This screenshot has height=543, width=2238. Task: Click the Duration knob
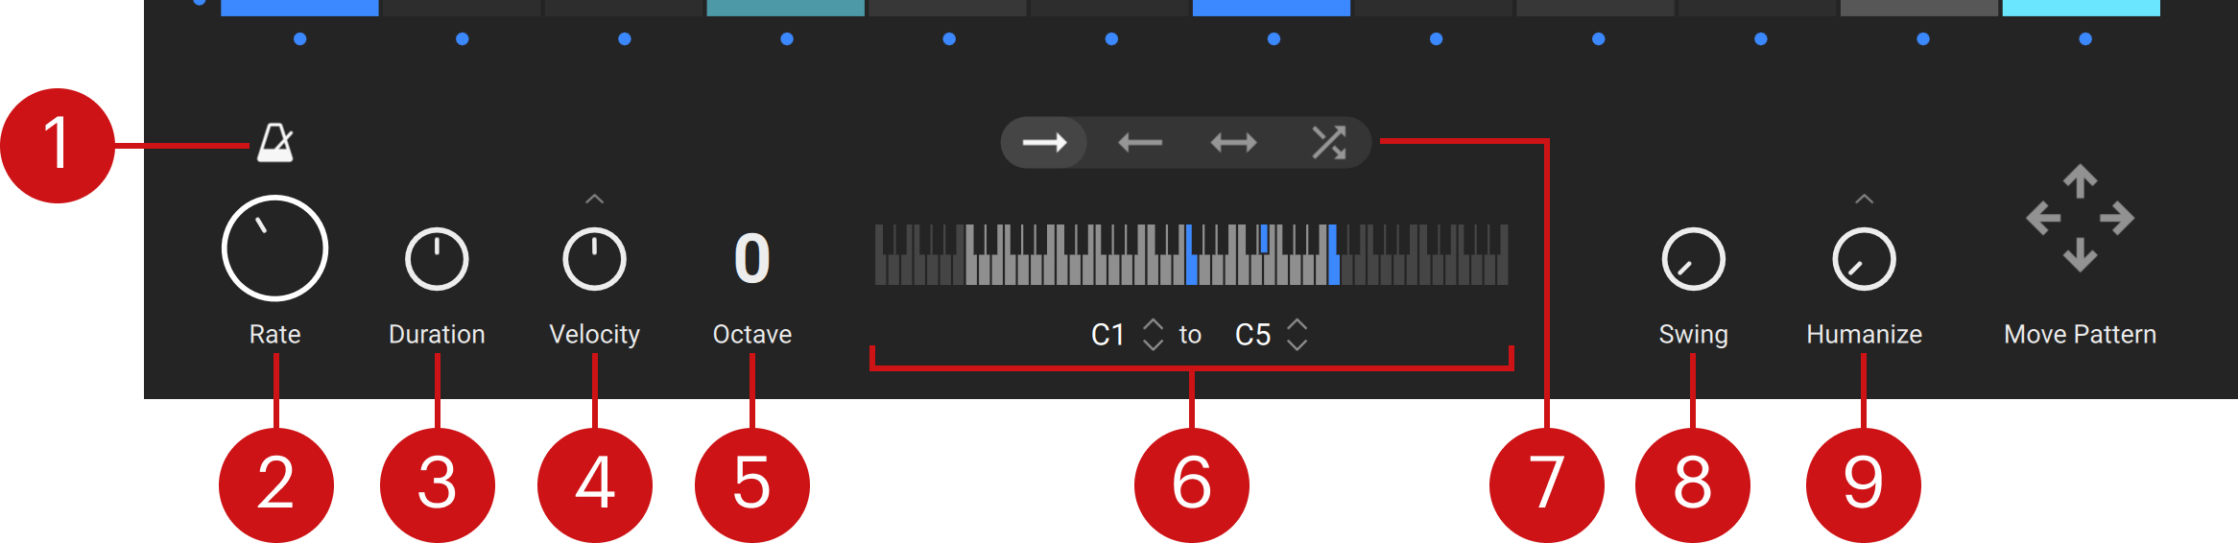pyautogui.click(x=437, y=259)
